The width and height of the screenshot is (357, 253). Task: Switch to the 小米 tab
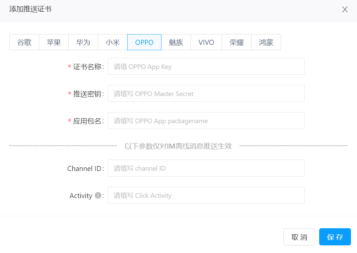113,43
